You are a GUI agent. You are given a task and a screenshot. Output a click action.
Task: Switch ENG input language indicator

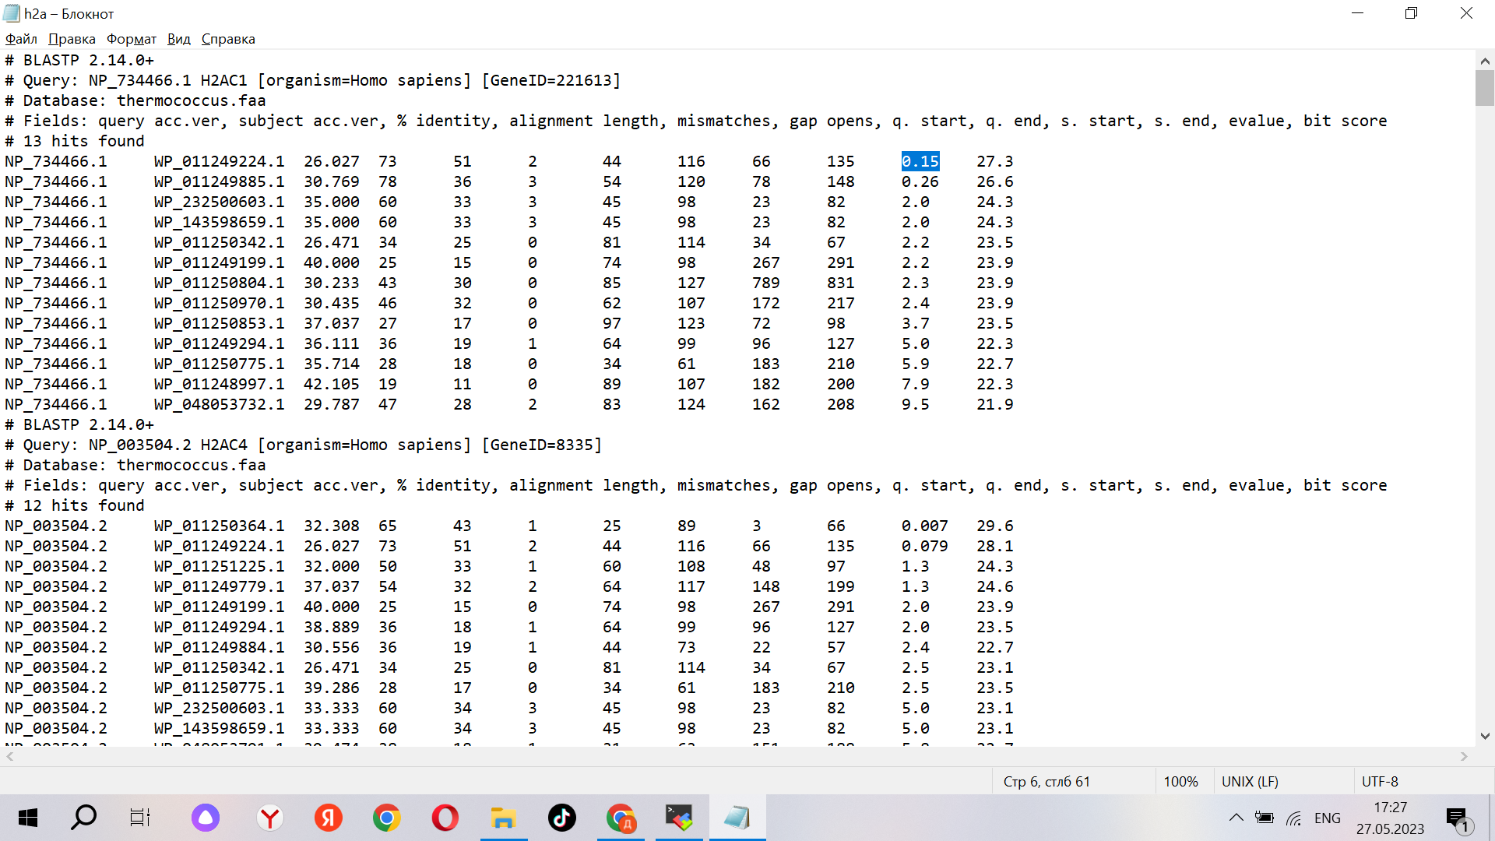(x=1327, y=818)
